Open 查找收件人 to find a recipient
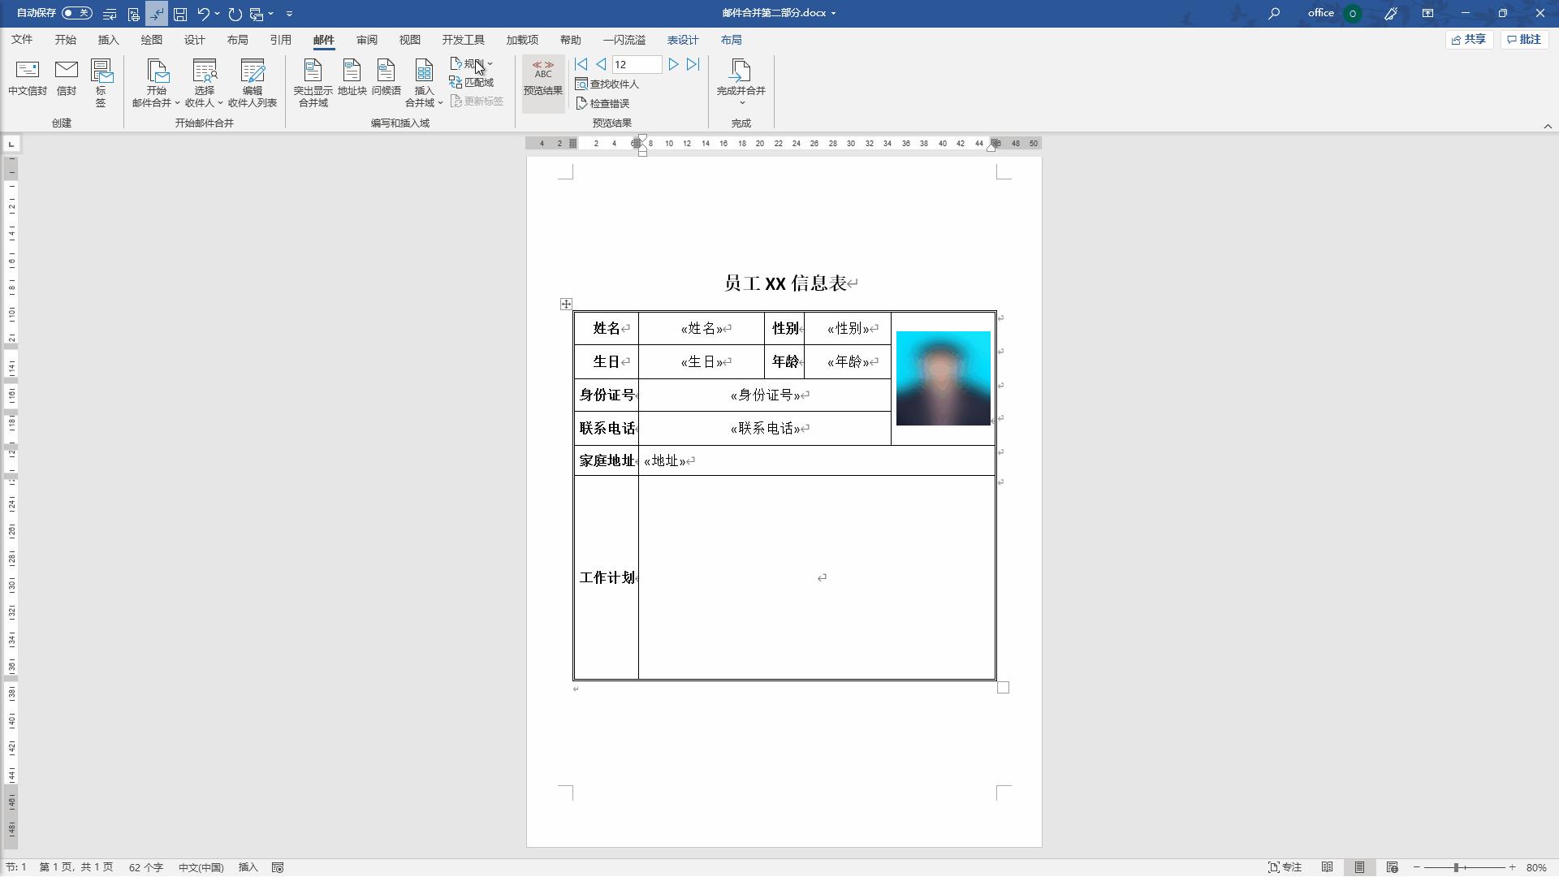1559x877 pixels. 608,84
